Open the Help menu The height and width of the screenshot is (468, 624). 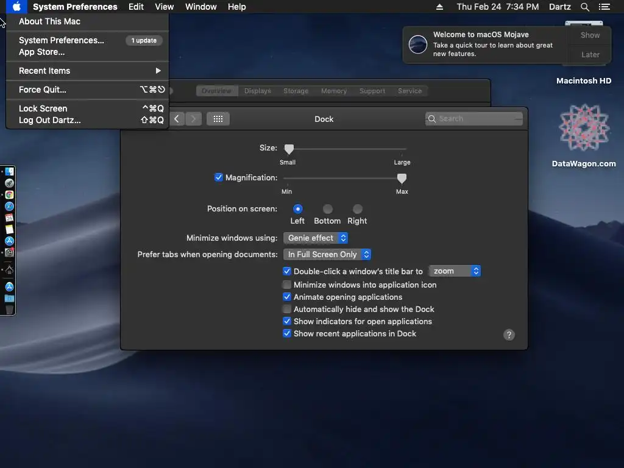click(x=236, y=7)
